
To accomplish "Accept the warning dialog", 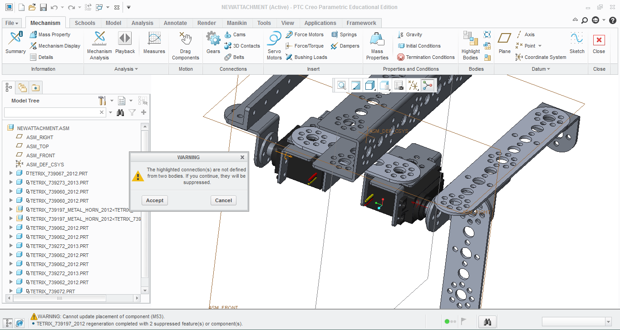I will click(155, 200).
